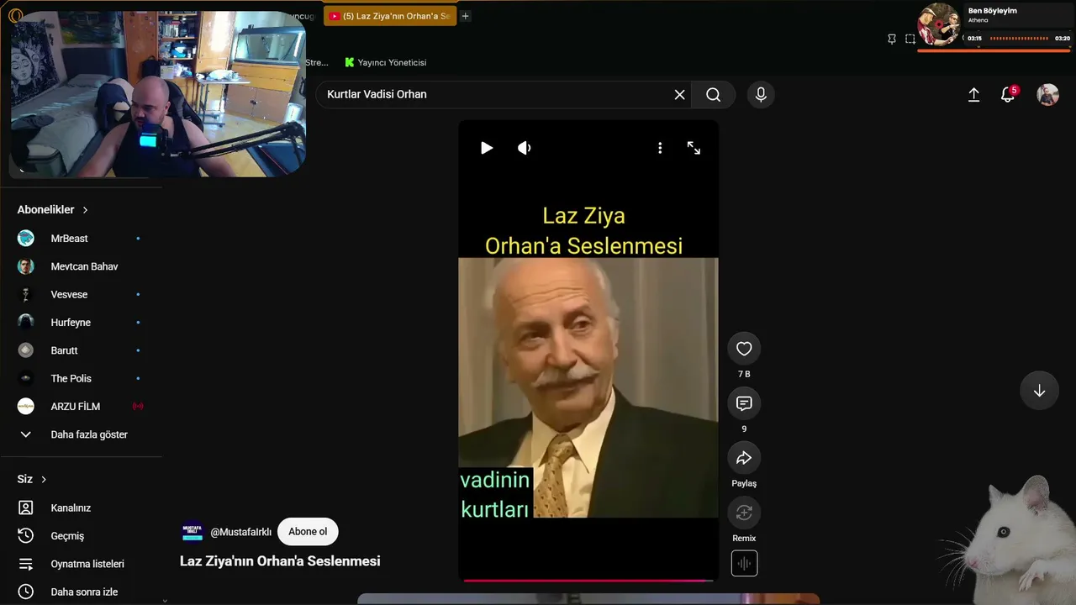Switch to the Laz Ziya'nın Orhan'a YouTube tab

click(390, 16)
